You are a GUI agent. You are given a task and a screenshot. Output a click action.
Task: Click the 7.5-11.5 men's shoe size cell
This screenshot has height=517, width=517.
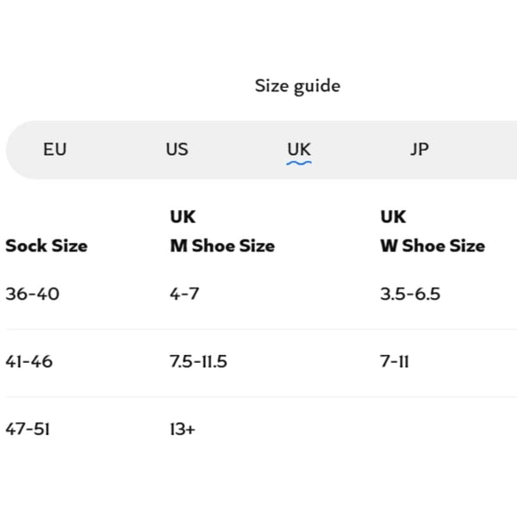click(198, 362)
